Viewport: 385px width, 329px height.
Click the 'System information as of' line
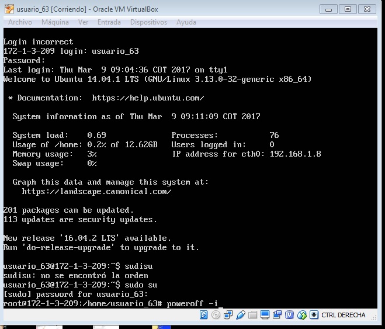[136, 117]
